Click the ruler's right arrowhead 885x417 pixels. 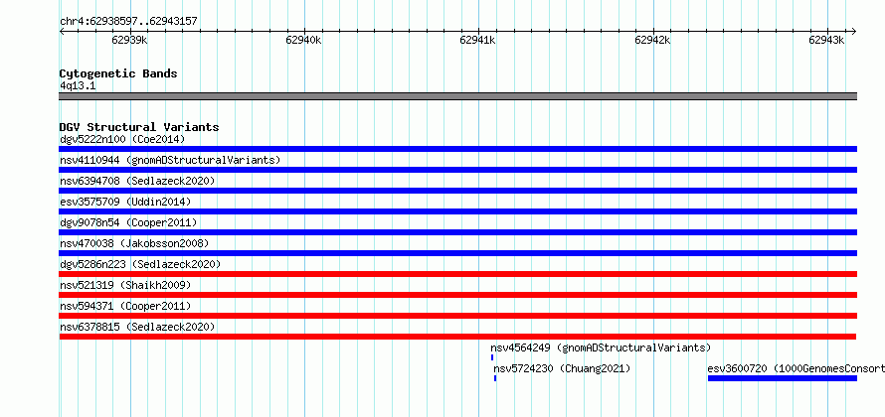pyautogui.click(x=854, y=32)
